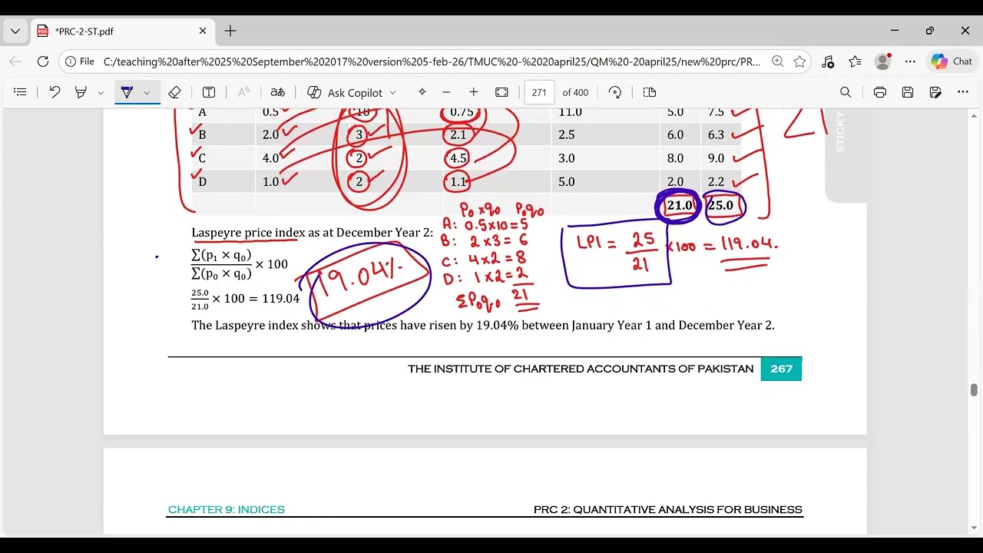Save the PDF document
The height and width of the screenshot is (553, 983).
(x=908, y=92)
